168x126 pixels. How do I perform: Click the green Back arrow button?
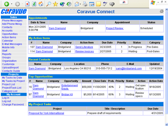6,4
